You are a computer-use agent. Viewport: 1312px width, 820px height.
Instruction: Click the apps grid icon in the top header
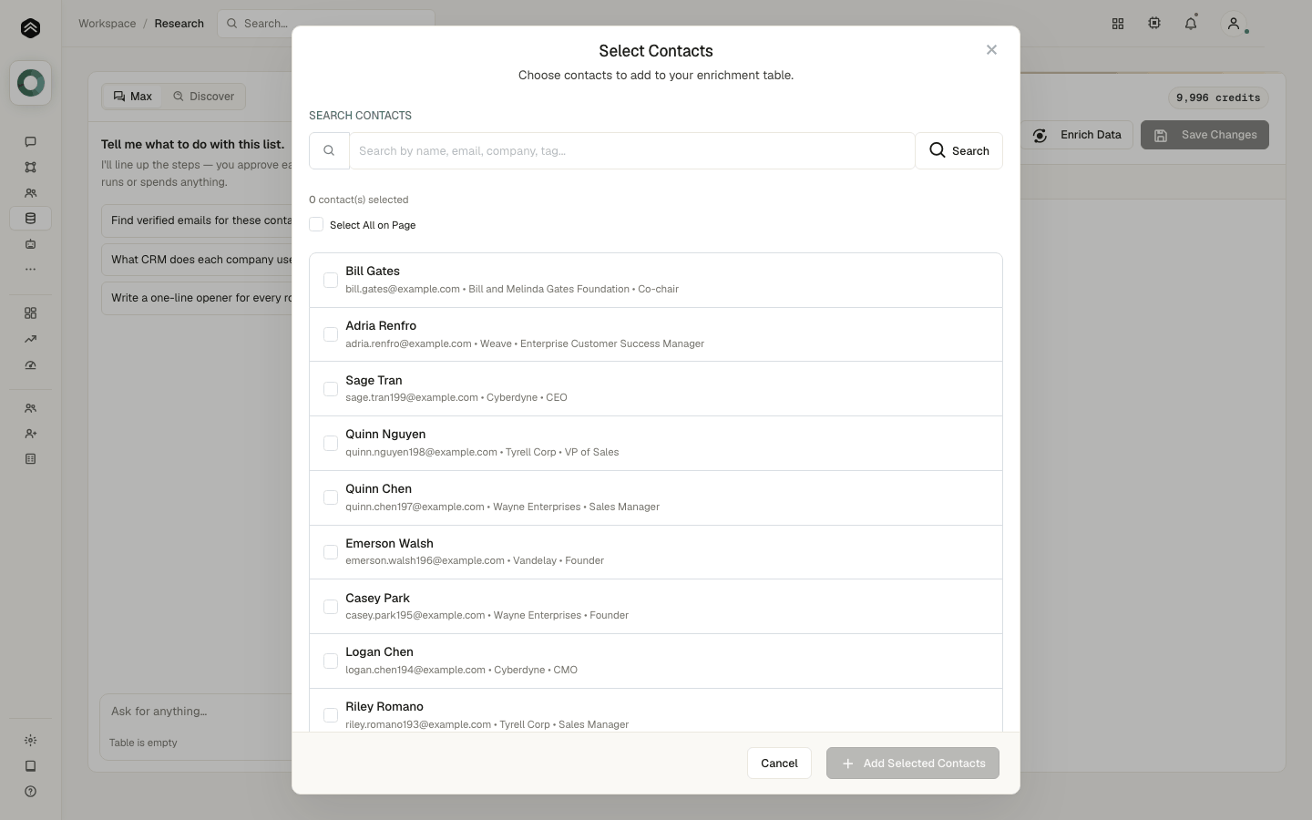click(1118, 24)
